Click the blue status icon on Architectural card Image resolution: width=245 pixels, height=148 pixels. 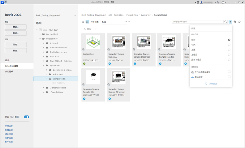[x=110, y=64]
